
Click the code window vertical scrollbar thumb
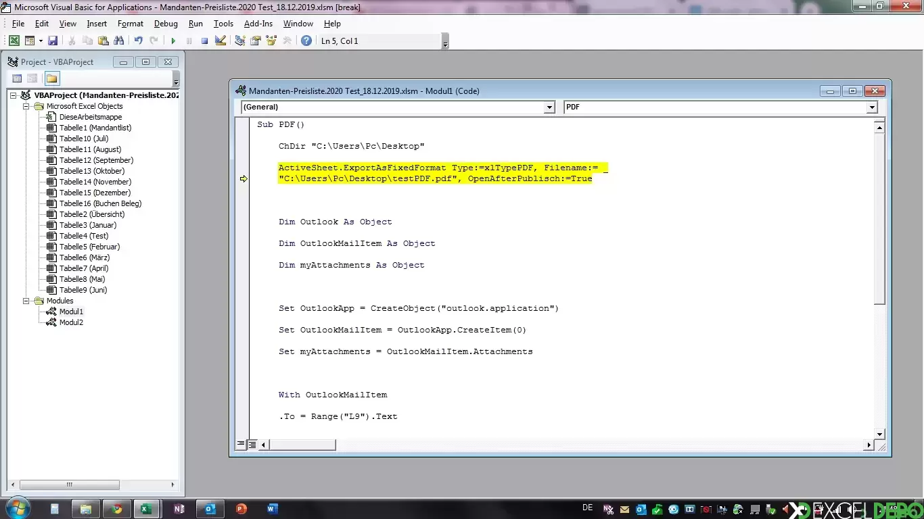pos(879,218)
